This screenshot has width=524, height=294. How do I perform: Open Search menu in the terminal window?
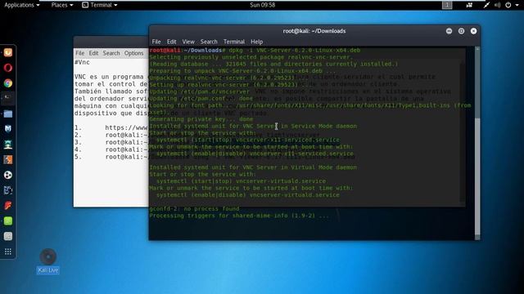coord(209,42)
